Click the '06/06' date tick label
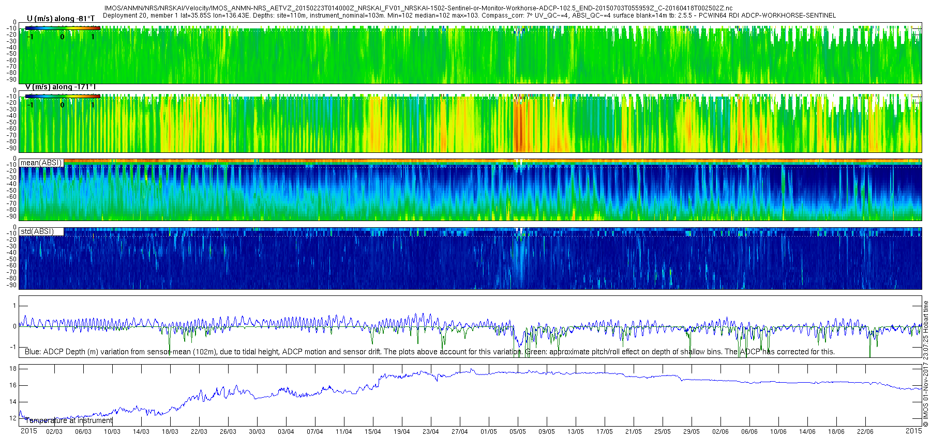The image size is (931, 439). 749,432
